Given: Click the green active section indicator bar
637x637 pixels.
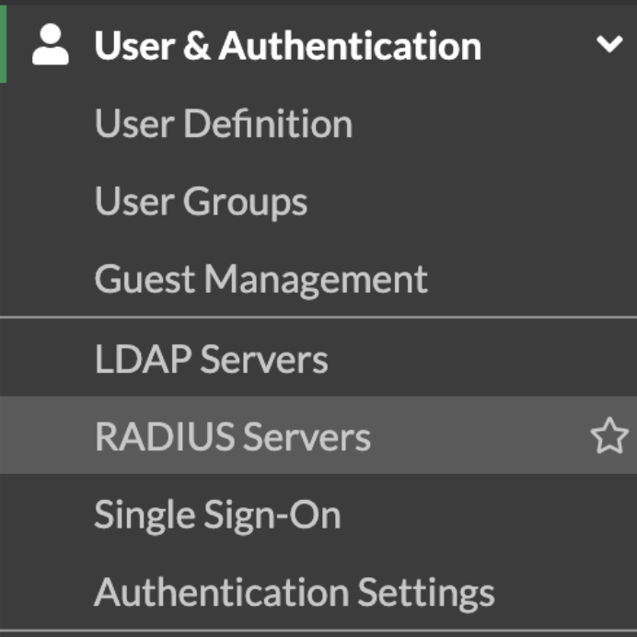Looking at the screenshot, I should pyautogui.click(x=3, y=44).
